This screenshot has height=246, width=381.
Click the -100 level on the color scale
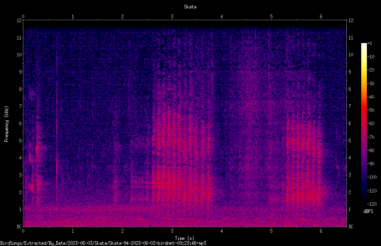(x=372, y=177)
